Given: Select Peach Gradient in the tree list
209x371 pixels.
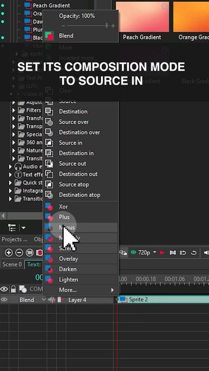Looking at the screenshot, I should pos(51,5).
